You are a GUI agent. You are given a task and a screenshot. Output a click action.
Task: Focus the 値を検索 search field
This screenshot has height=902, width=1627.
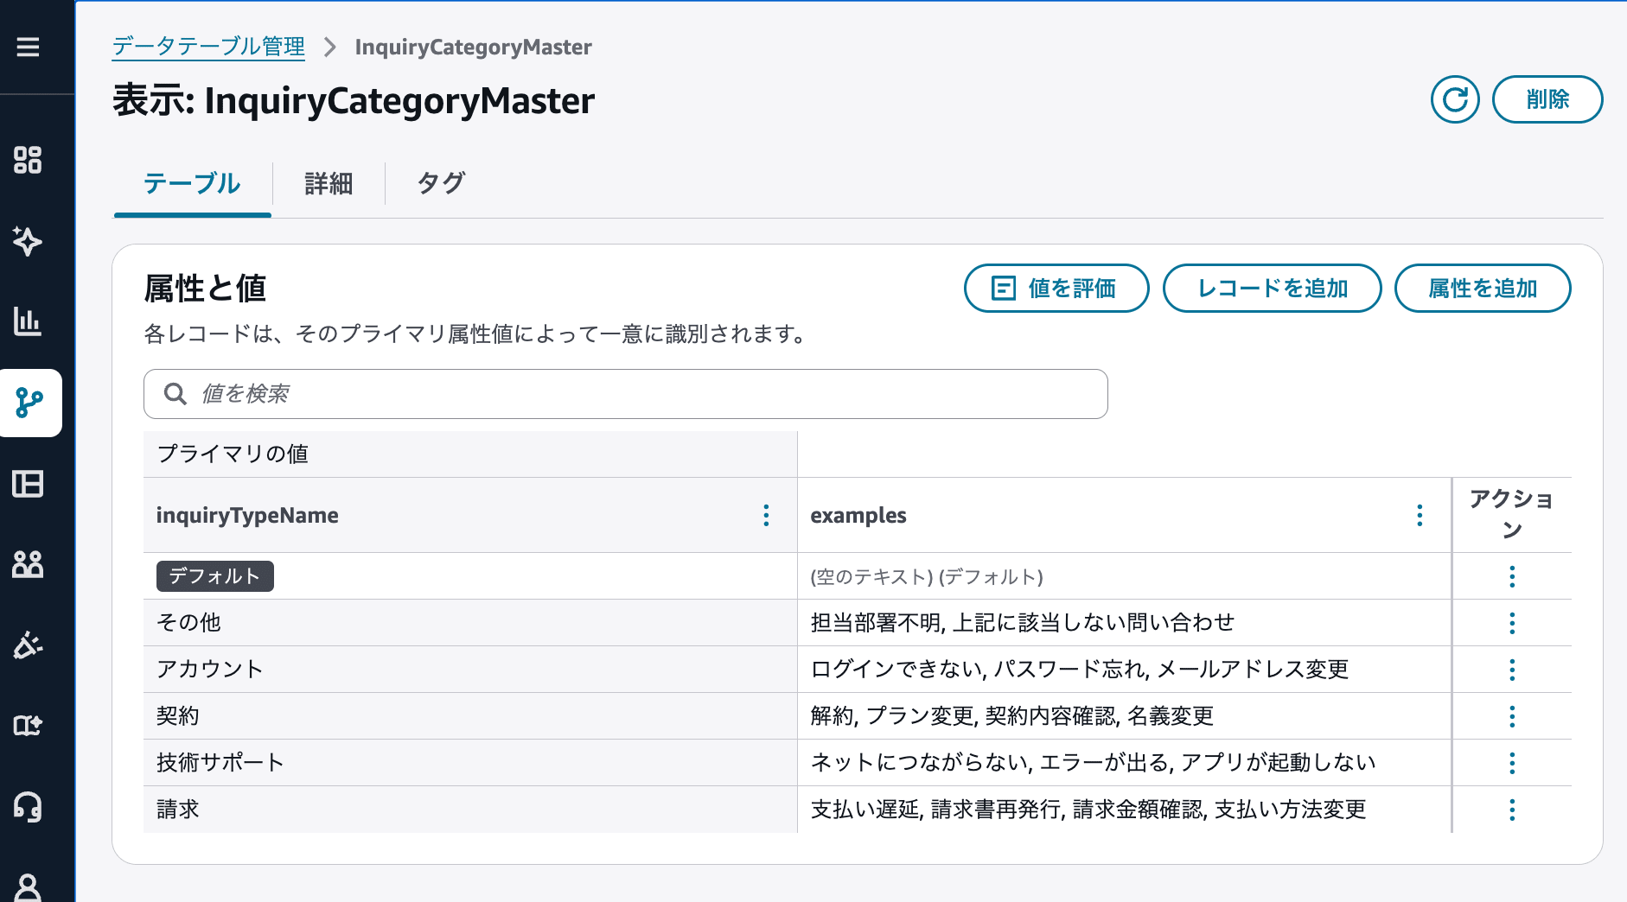(626, 394)
